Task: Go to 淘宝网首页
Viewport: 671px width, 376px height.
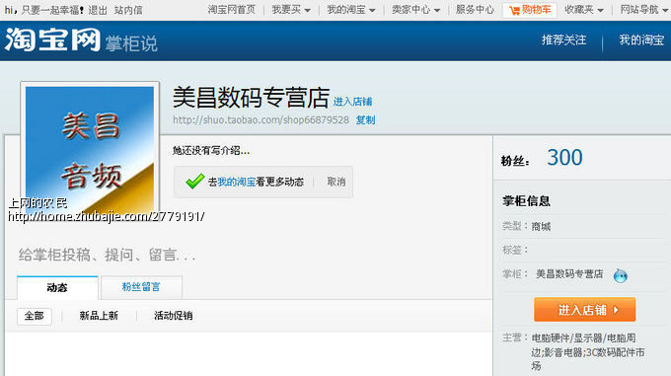Action: click(x=232, y=10)
